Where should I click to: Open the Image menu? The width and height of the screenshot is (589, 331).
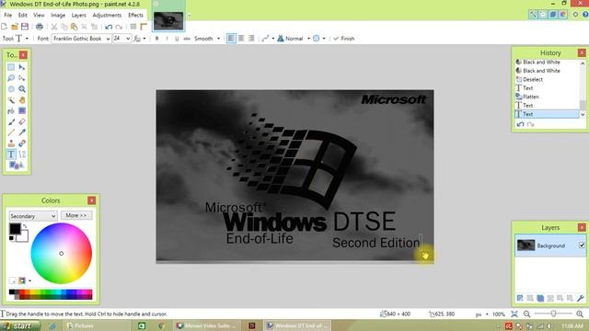pos(58,15)
